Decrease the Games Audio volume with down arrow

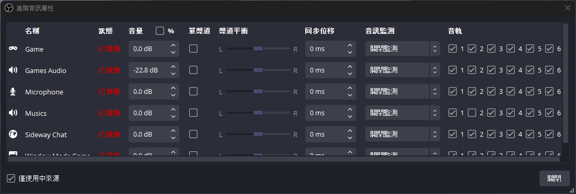click(x=173, y=74)
